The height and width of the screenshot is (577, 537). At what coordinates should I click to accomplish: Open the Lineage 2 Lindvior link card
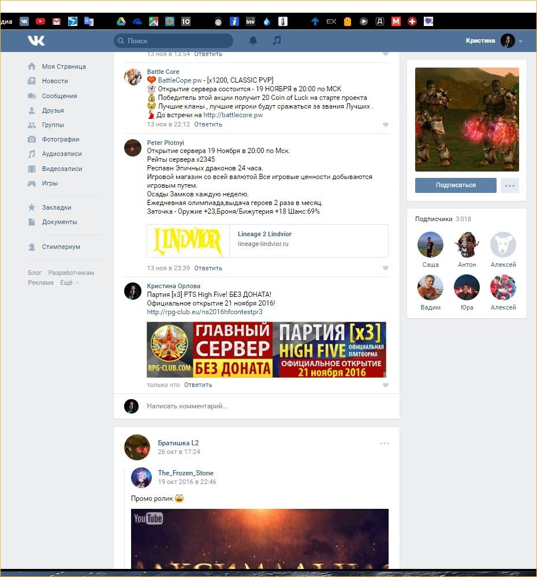(x=267, y=241)
